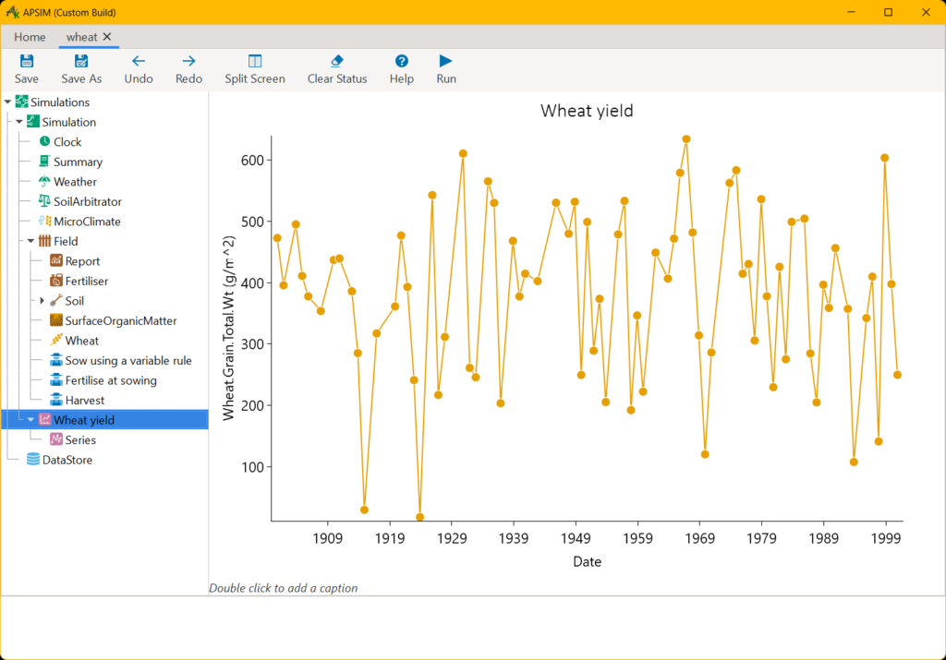Select the Series node under Wheat yield
Viewport: 946px width, 660px height.
coord(80,440)
